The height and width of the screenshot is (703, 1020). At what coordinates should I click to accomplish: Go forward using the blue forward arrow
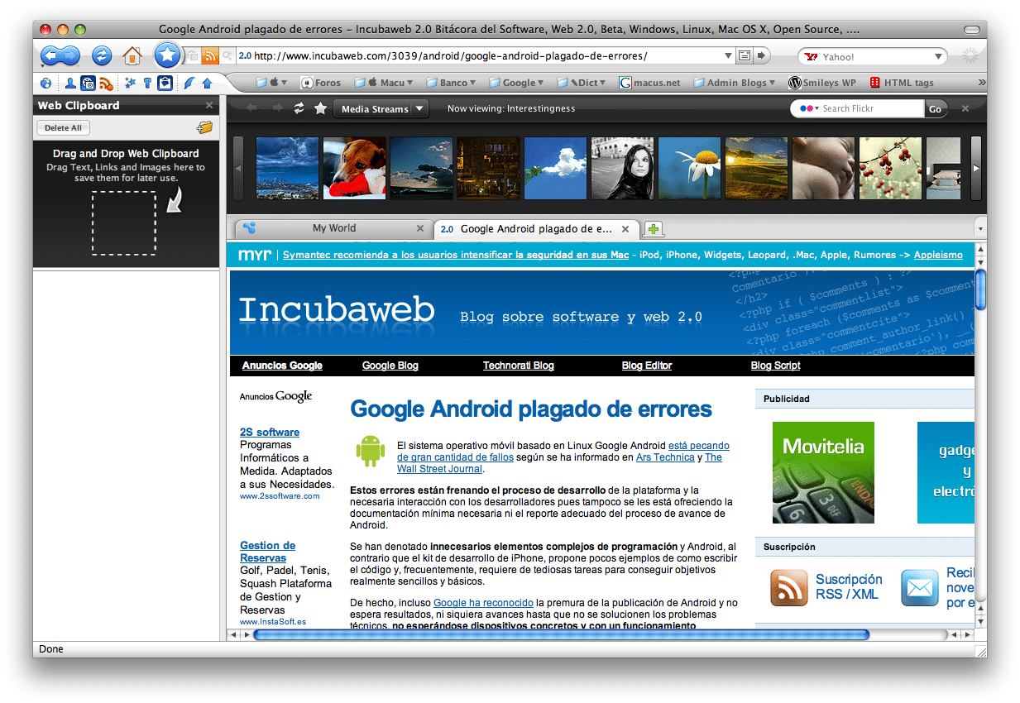(x=71, y=56)
